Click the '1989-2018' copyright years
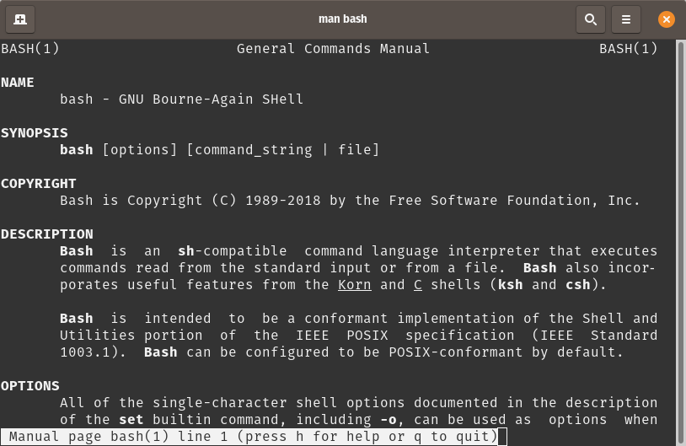Image resolution: width=686 pixels, height=446 pixels. (x=283, y=201)
